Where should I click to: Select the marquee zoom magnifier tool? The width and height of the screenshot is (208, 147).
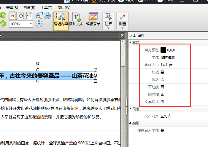point(39,16)
